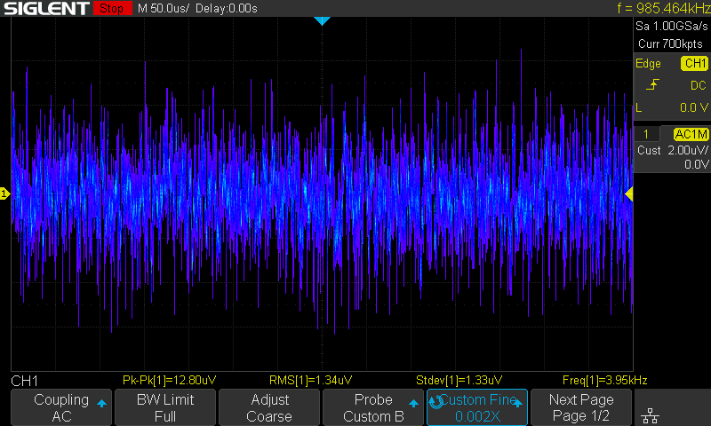This screenshot has width=711, height=426.
Task: Click the Freq[1] measurement readout
Action: (x=604, y=381)
